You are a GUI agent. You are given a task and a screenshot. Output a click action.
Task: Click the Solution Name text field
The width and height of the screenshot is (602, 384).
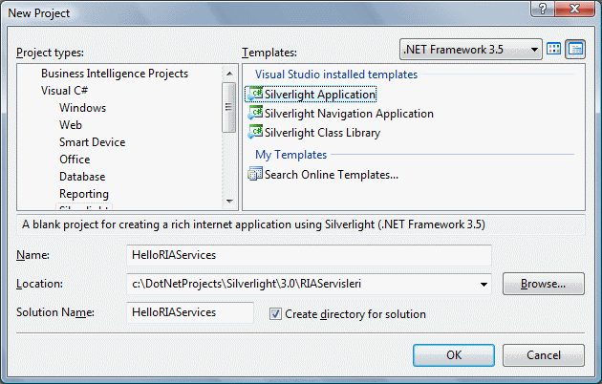pos(190,312)
